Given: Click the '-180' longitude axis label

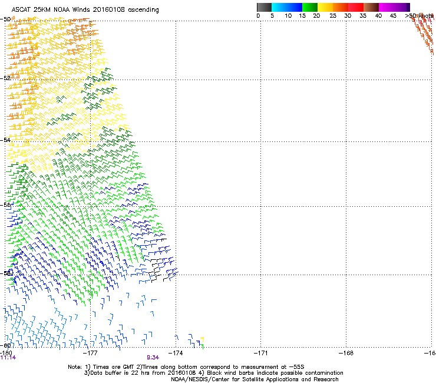Looking at the screenshot, I should tap(6, 353).
